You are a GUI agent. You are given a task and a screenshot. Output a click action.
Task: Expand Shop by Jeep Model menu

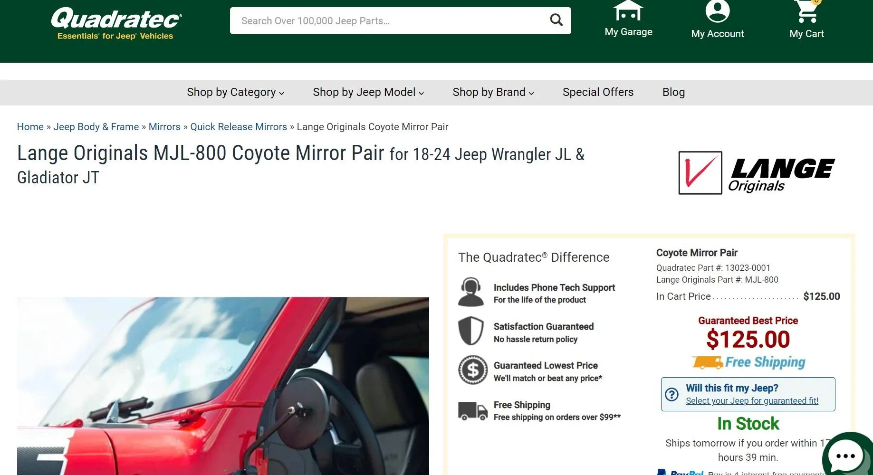(x=368, y=92)
